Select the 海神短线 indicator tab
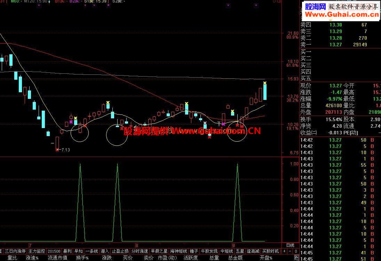Screen dimensions: 381x261 tap(178, 251)
